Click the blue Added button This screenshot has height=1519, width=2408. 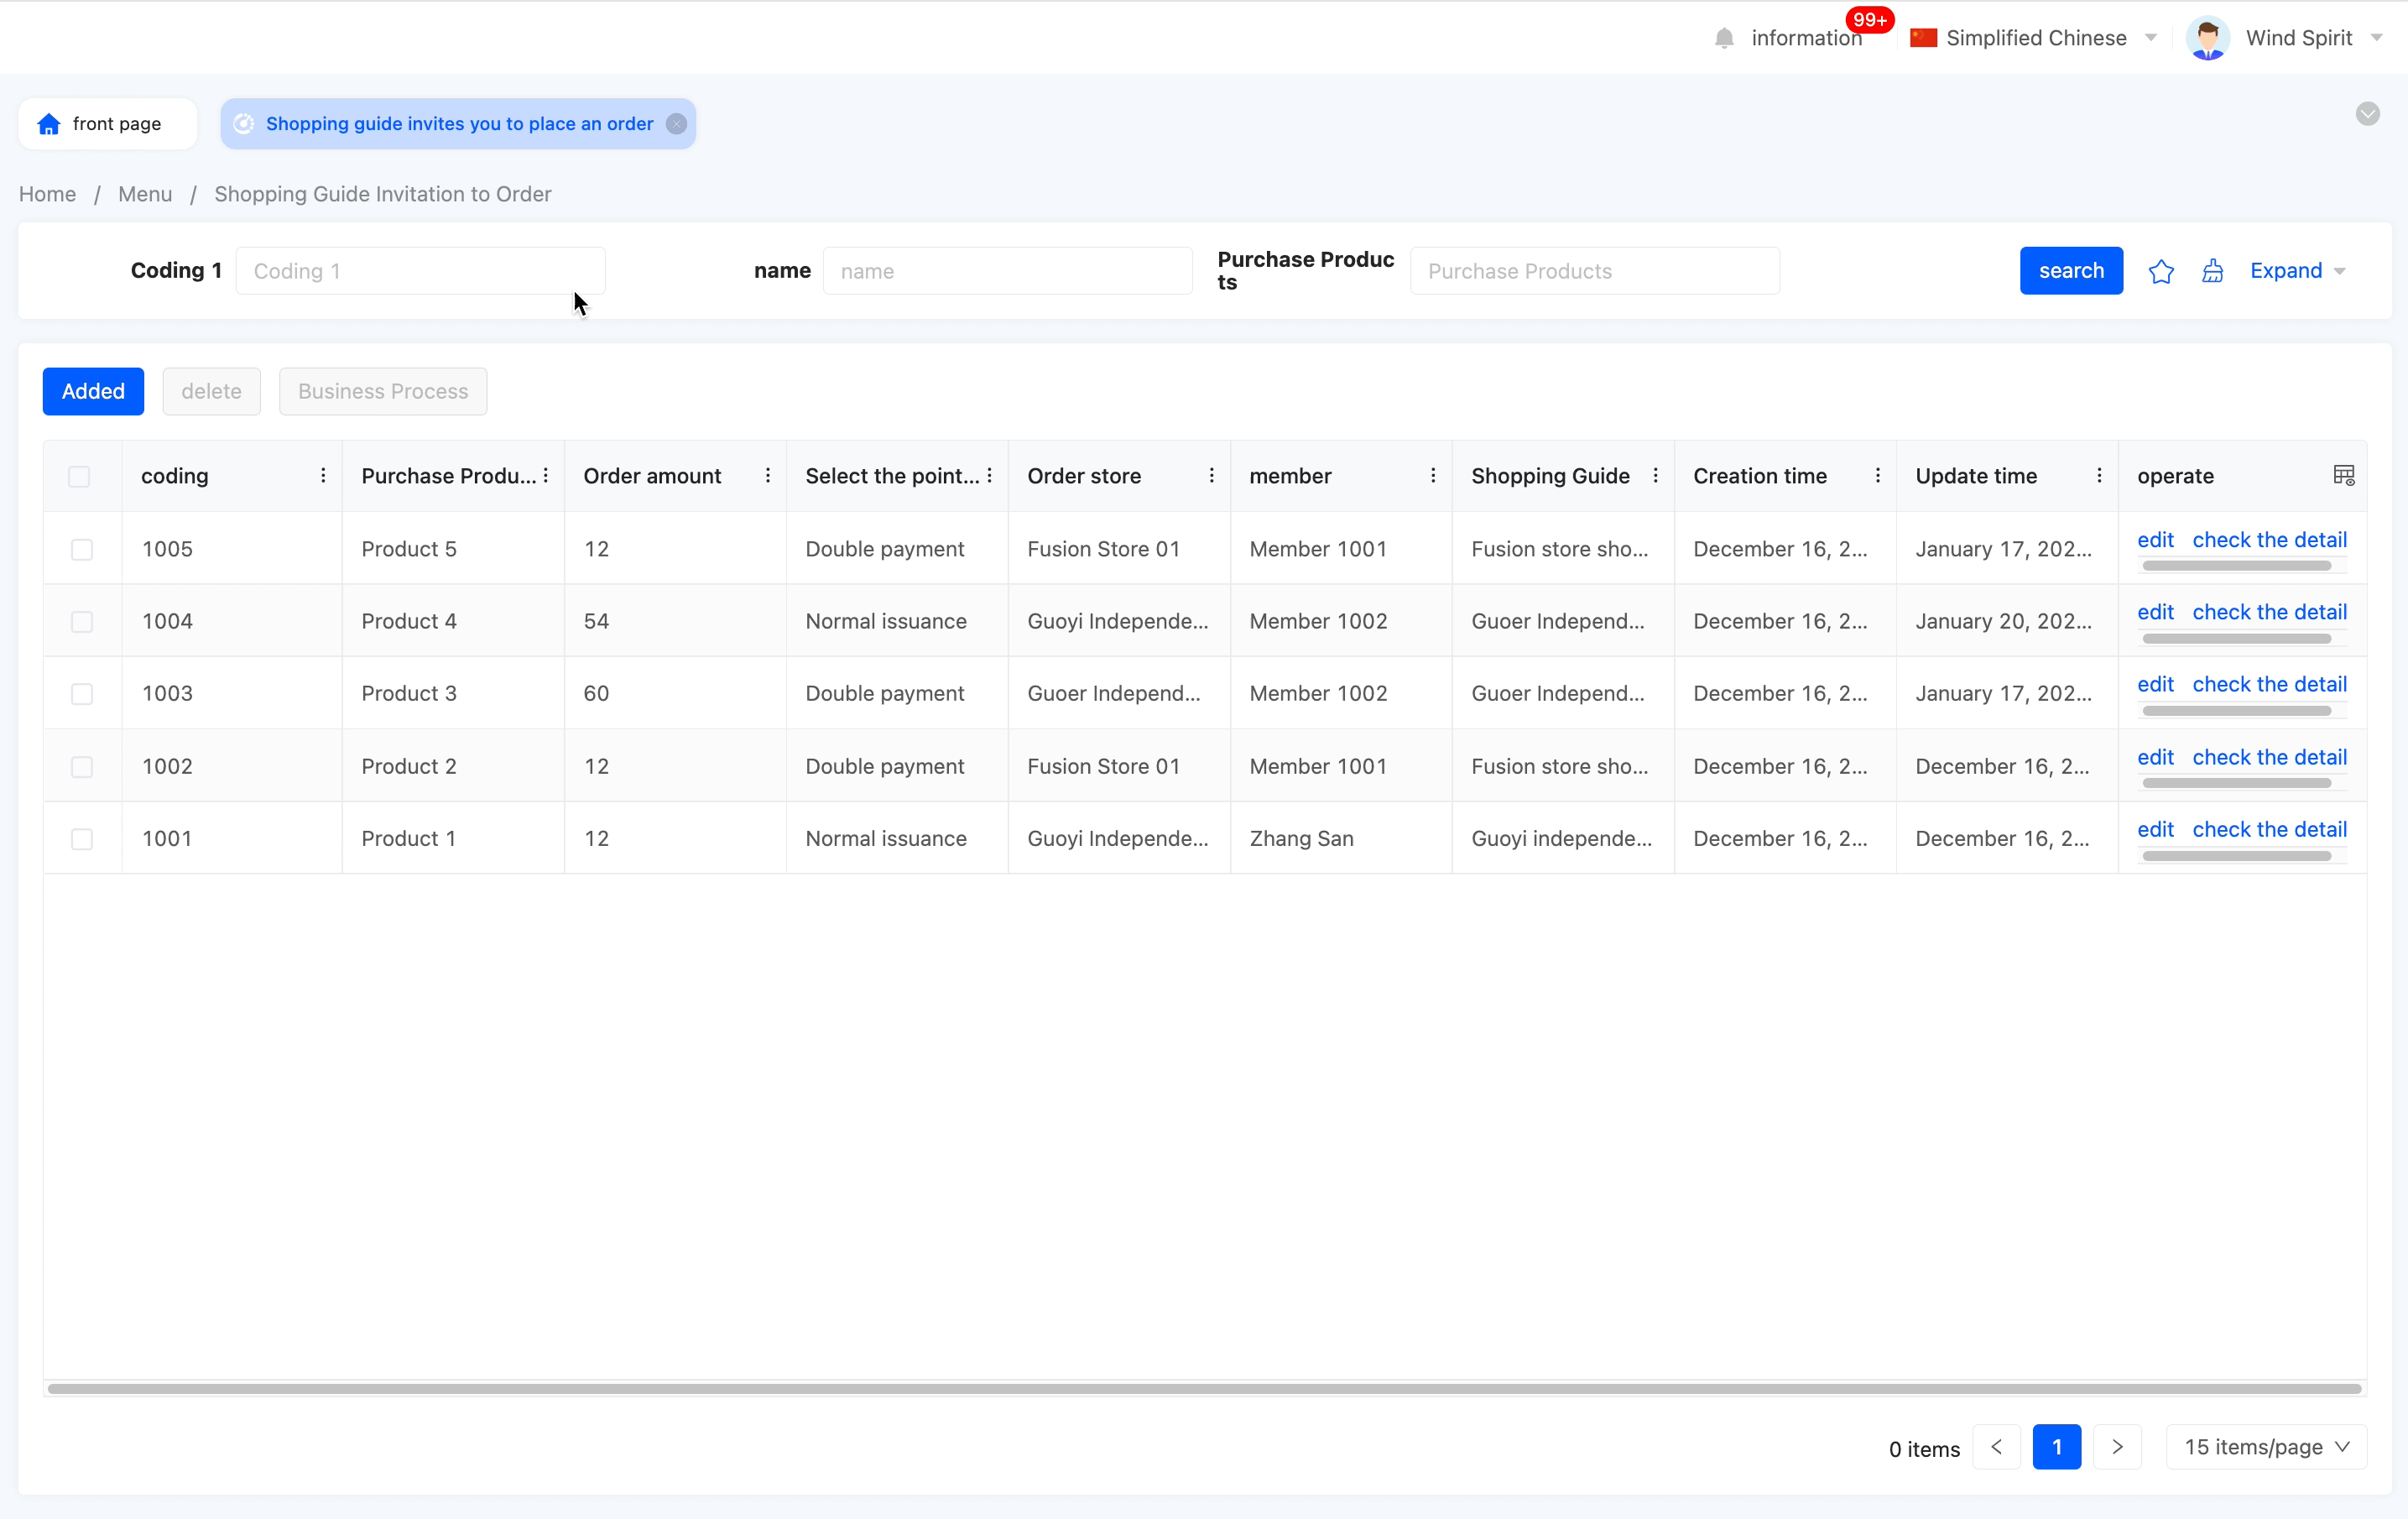(x=93, y=391)
